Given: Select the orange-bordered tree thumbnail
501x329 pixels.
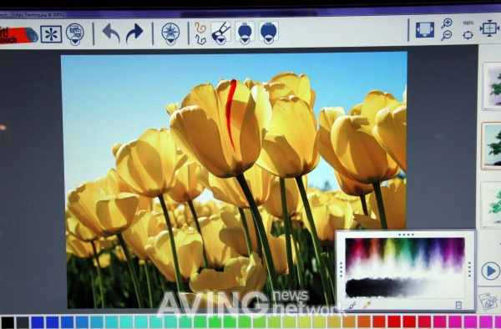Looking at the screenshot, I should pos(492,145).
